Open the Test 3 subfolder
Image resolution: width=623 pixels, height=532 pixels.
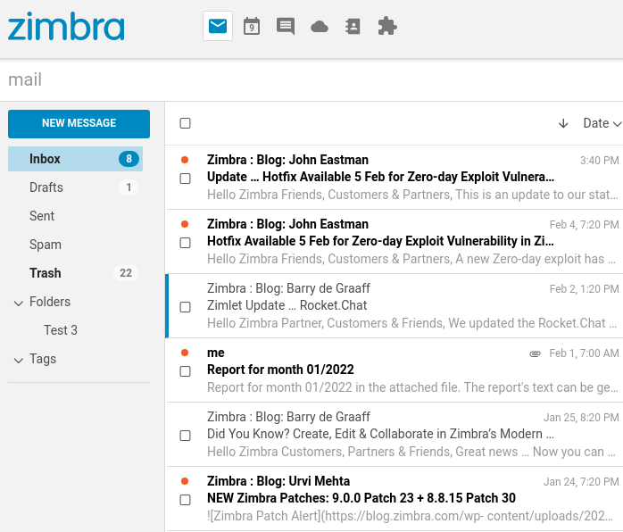pos(61,330)
